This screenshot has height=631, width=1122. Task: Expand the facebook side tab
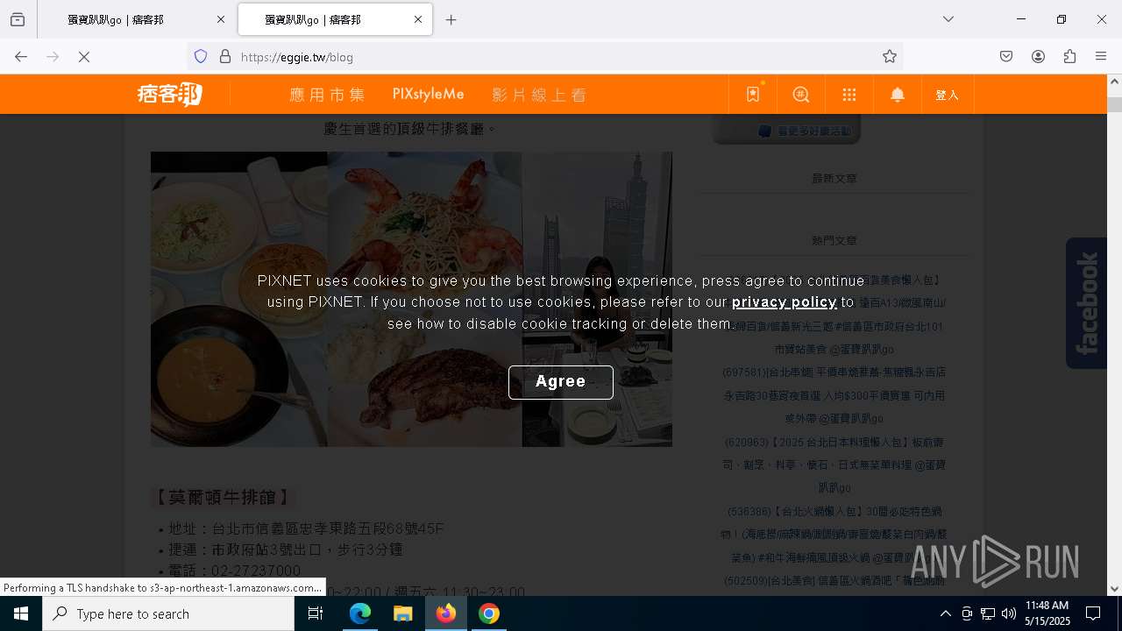coord(1086,303)
